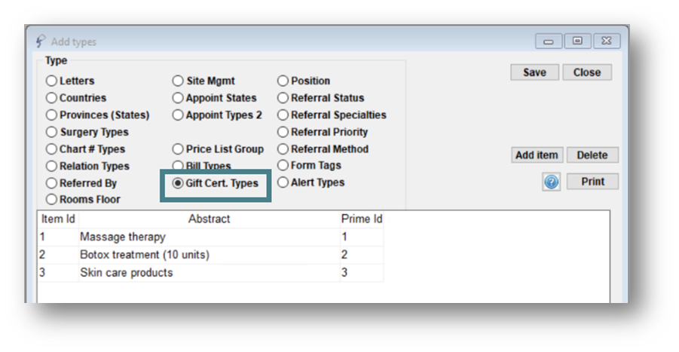
Task: Select the Alert Types radio button
Action: click(283, 182)
